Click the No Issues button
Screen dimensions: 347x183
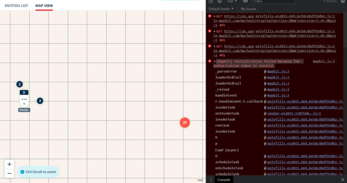pos(248,9)
